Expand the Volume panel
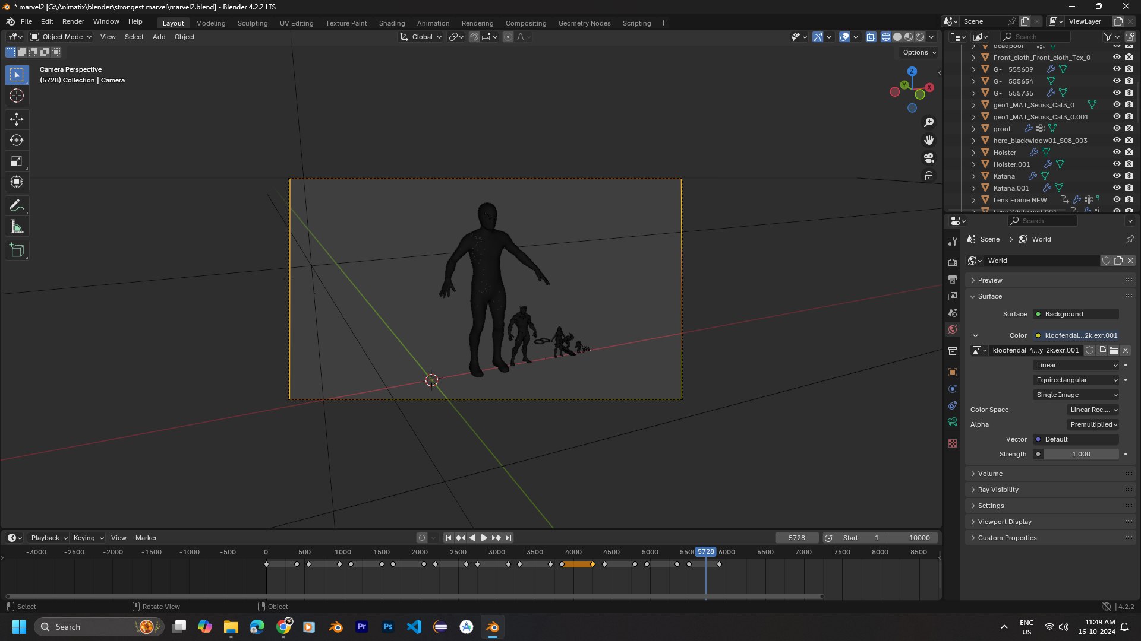This screenshot has height=641, width=1141. pos(990,474)
